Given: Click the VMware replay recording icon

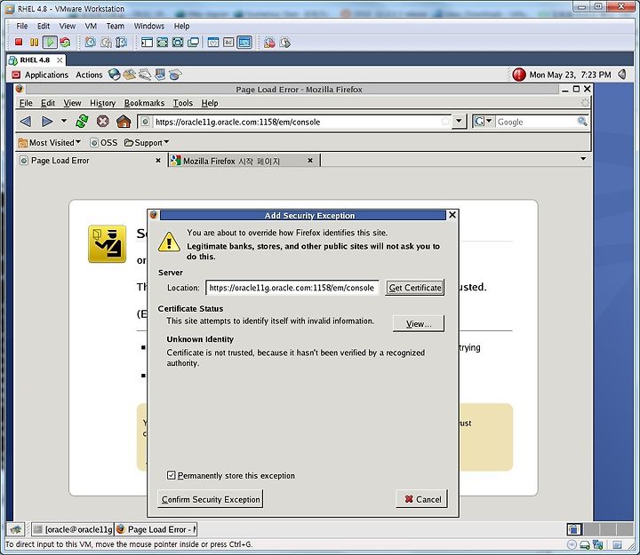Looking at the screenshot, I should 285,42.
